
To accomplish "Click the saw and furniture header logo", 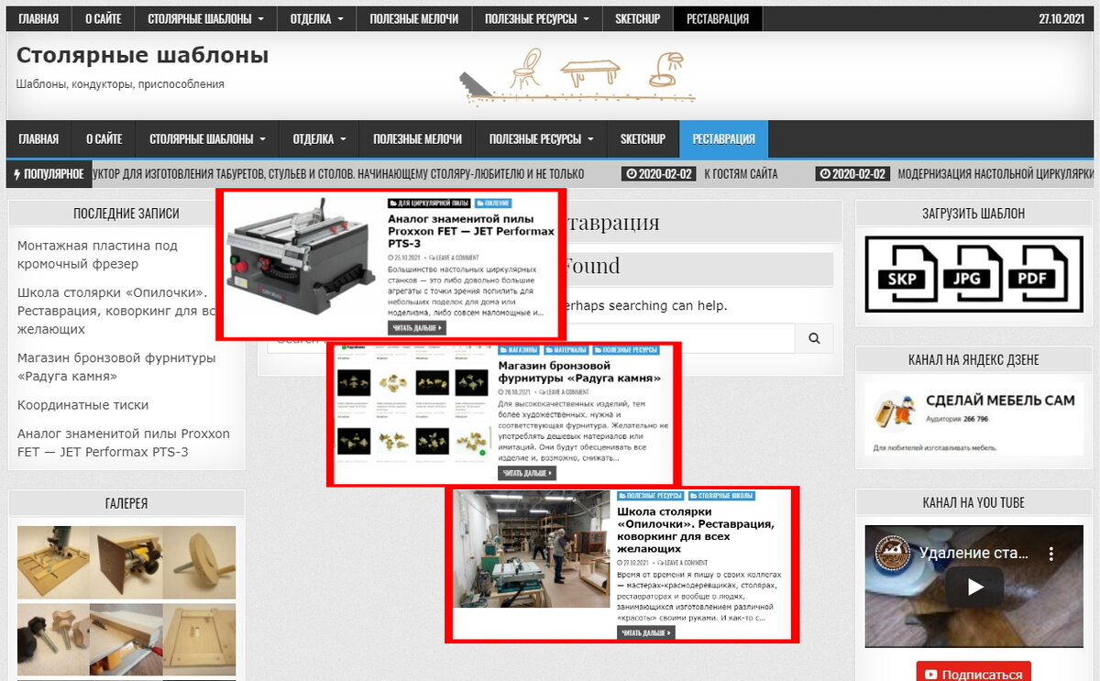I will [x=577, y=76].
